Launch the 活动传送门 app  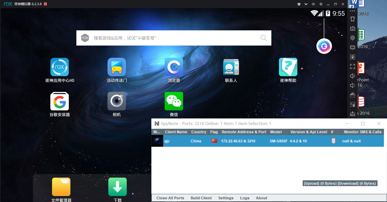[x=117, y=67]
